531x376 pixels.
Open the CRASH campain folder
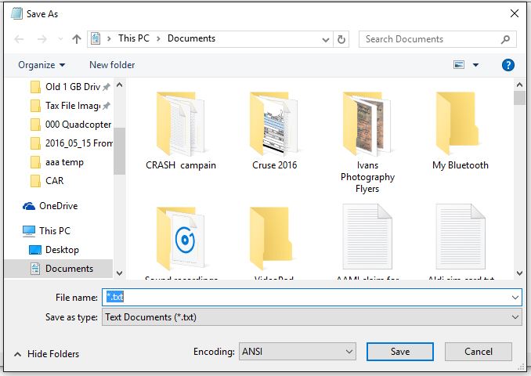tap(180, 131)
